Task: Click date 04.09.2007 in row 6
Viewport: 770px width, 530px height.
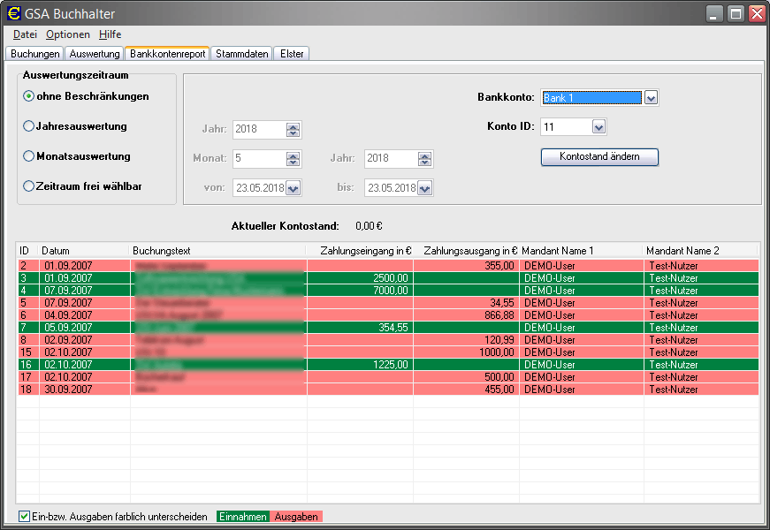Action: click(x=85, y=315)
